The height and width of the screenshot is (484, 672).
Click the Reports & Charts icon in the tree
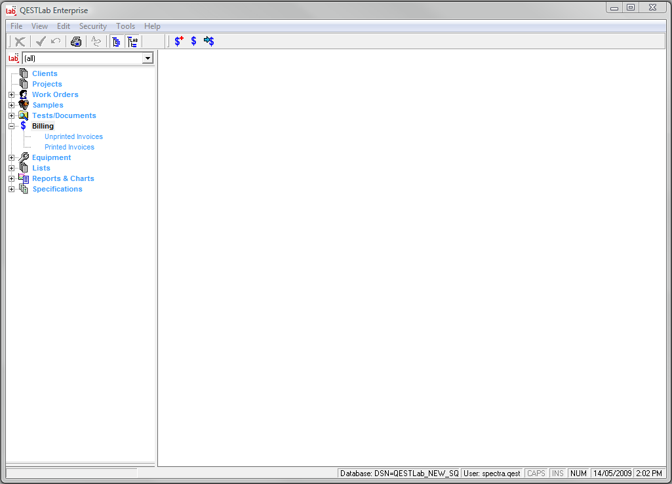[24, 178]
